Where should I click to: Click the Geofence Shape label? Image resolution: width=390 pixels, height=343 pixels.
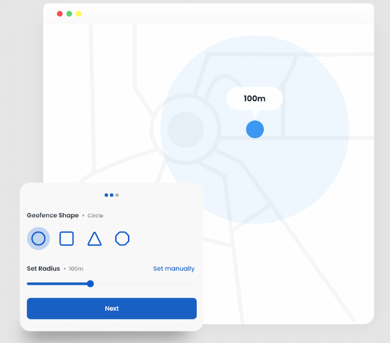pyautogui.click(x=53, y=215)
